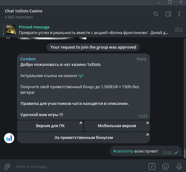Open the three-dot chat menu
This screenshot has height=172, width=186.
pyautogui.click(x=179, y=14)
